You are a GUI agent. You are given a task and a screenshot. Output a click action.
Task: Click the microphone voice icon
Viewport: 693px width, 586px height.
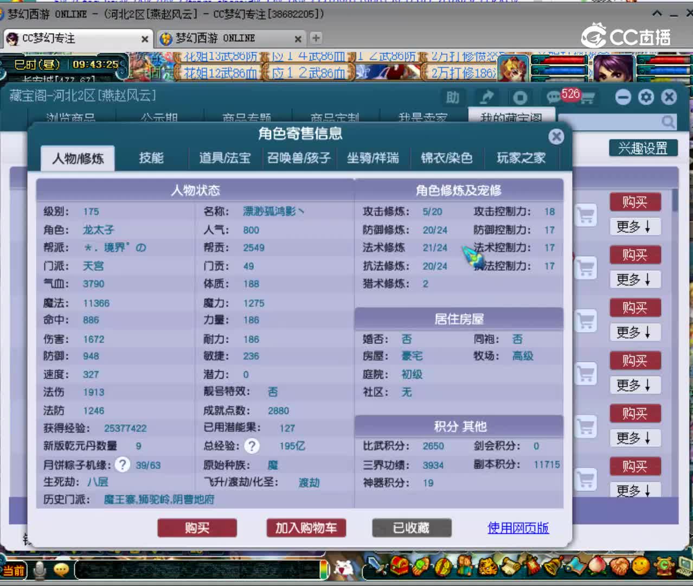(40, 570)
